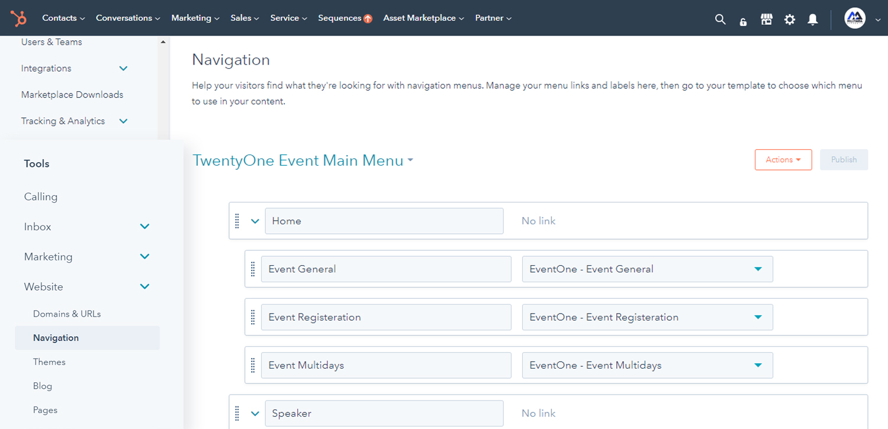This screenshot has width=888, height=429.
Task: Open the EventOne - Event General page dropdown
Action: pos(648,269)
